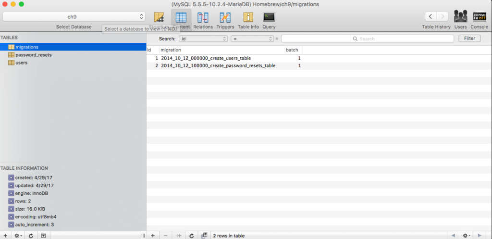Image resolution: width=492 pixels, height=239 pixels.
Task: Go to the next page of rows
Action: pyautogui.click(x=480, y=236)
